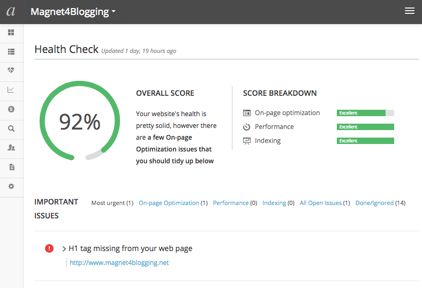Open the dashboard grid icon in sidebar
422x288 pixels.
11,33
